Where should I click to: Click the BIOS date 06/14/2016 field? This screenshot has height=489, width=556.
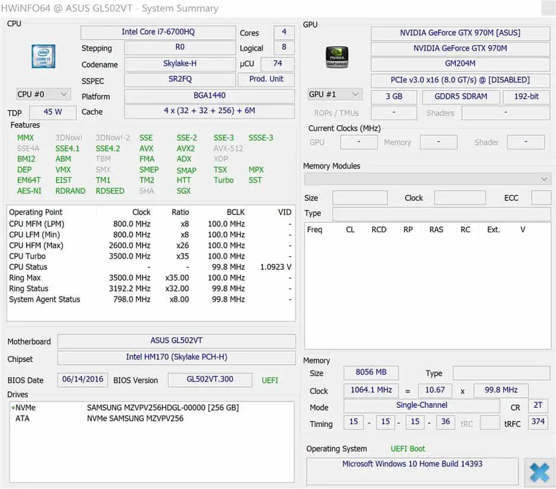pyautogui.click(x=83, y=379)
